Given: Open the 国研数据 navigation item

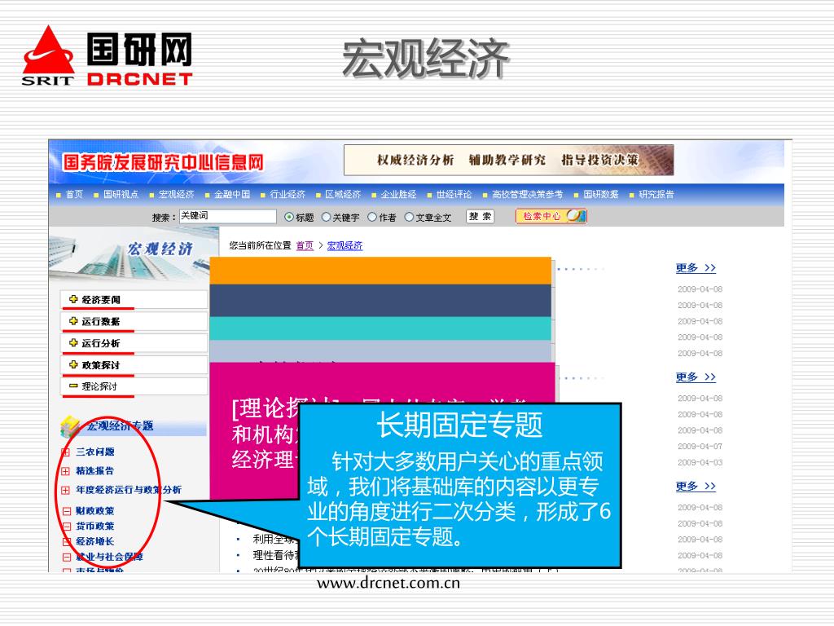Looking at the screenshot, I should tap(600, 194).
